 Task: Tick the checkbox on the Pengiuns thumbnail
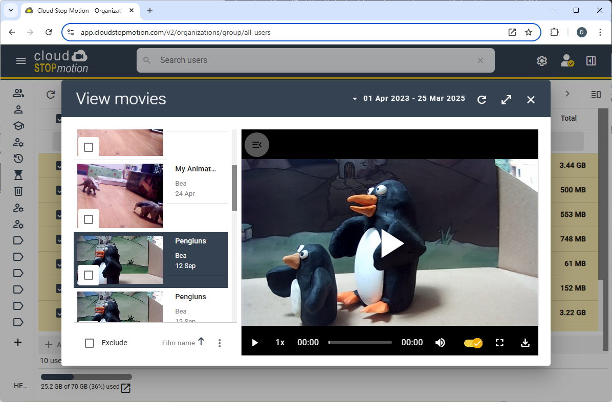(89, 275)
